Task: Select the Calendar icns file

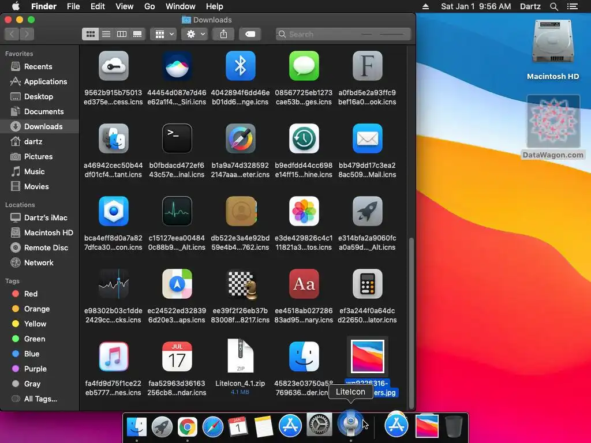Action: (177, 356)
